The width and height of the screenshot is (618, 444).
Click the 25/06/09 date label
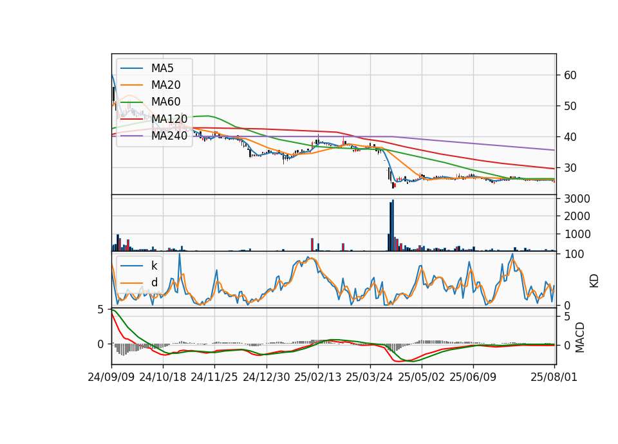(473, 377)
